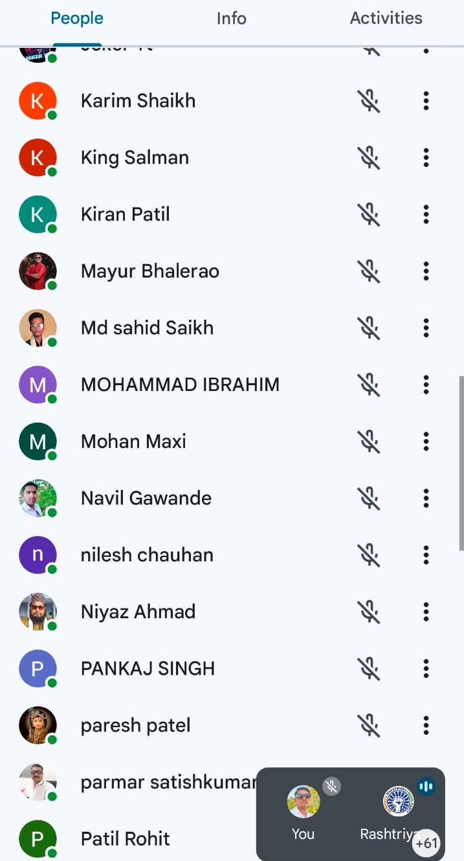The height and width of the screenshot is (861, 464).
Task: Click muted mic beside paresh patel
Action: [x=369, y=726]
